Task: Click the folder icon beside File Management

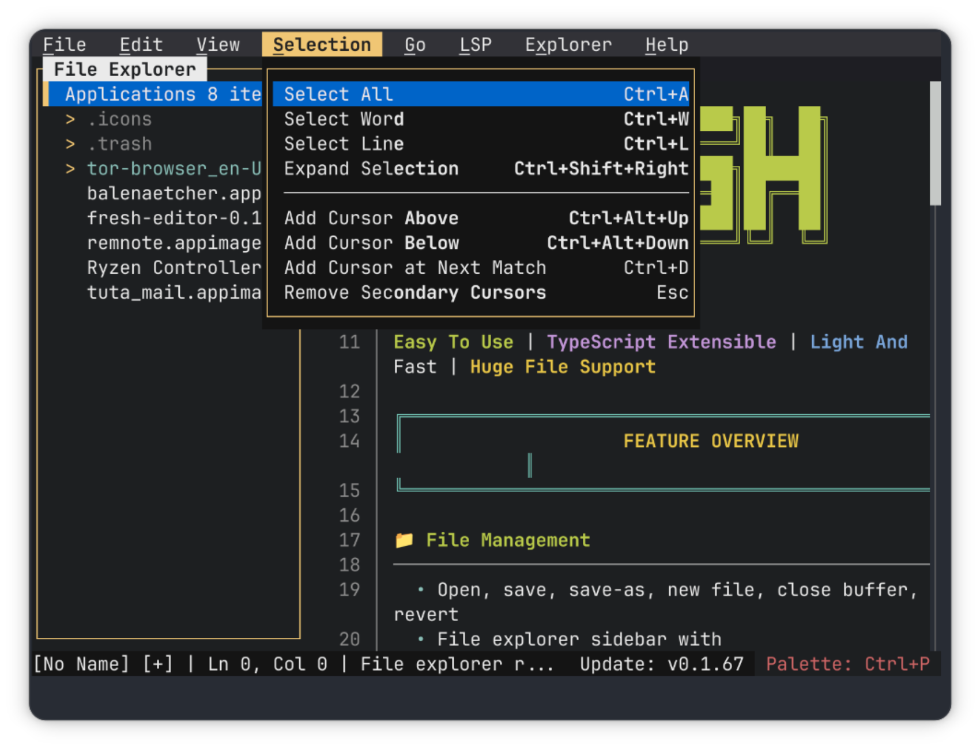Action: pos(405,540)
